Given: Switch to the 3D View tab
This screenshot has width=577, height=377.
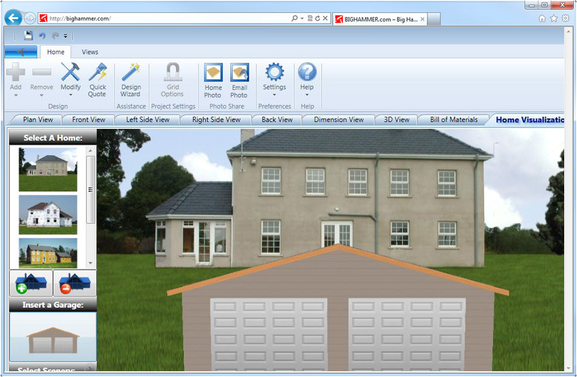Looking at the screenshot, I should pyautogui.click(x=396, y=119).
